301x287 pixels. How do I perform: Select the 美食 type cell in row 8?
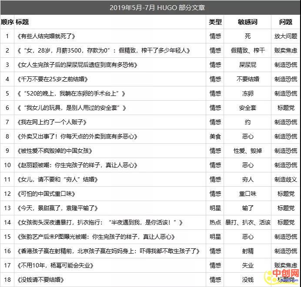215,136
